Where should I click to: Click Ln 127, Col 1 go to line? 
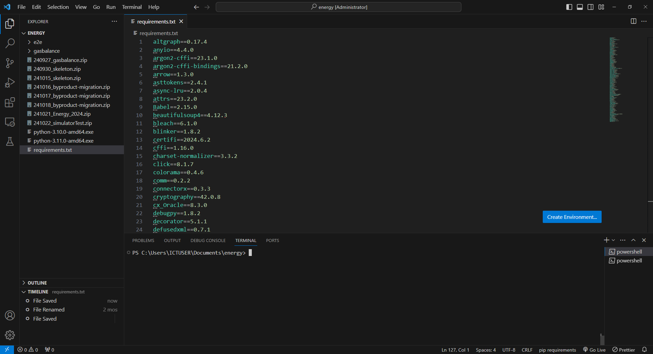tap(455, 350)
